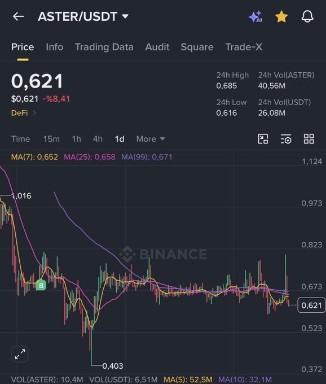
Task: Tap the 24h Low value 0,616
Action: (x=227, y=113)
